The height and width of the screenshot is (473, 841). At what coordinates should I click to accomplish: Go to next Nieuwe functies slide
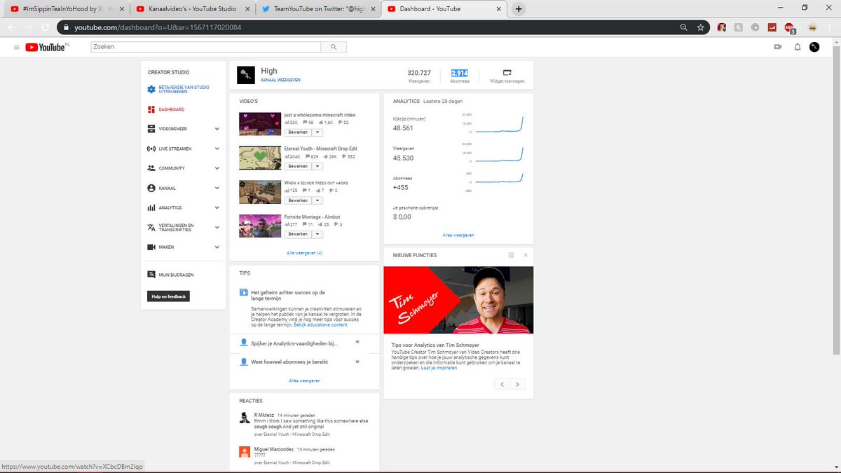point(517,384)
